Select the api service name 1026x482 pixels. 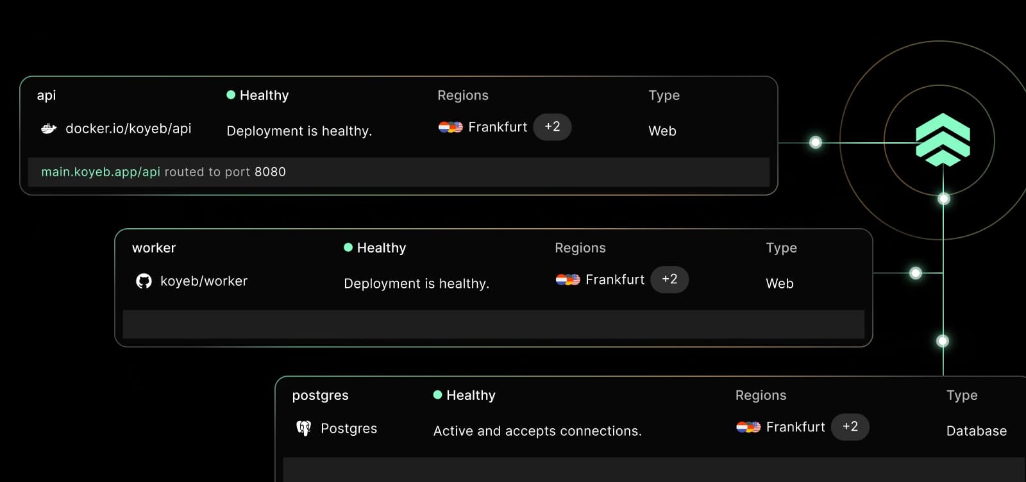point(46,96)
